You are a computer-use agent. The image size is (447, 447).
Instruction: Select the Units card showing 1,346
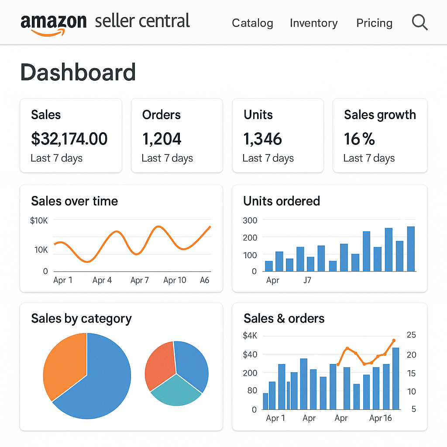point(278,135)
